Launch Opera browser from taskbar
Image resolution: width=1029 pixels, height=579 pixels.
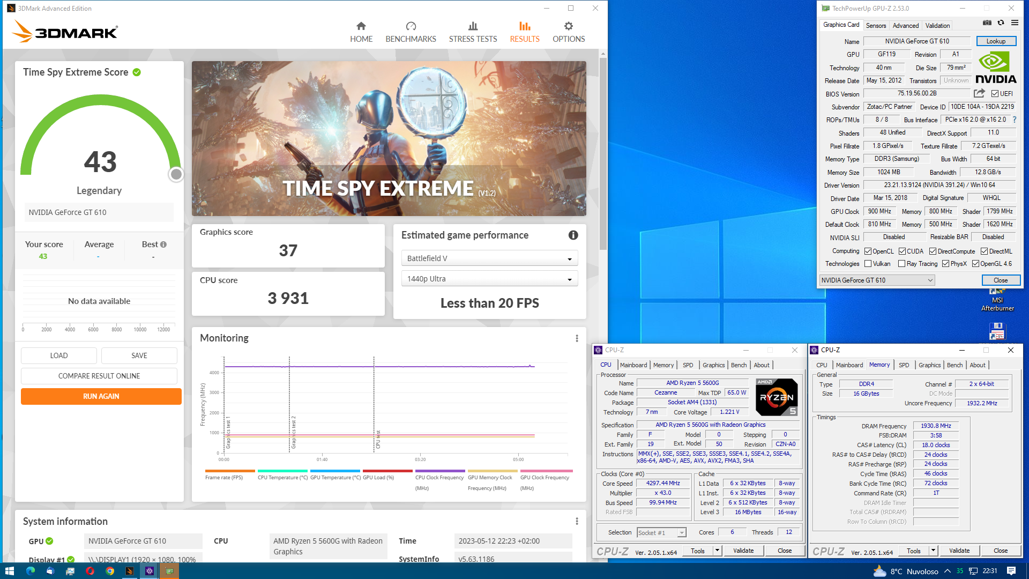click(x=90, y=571)
